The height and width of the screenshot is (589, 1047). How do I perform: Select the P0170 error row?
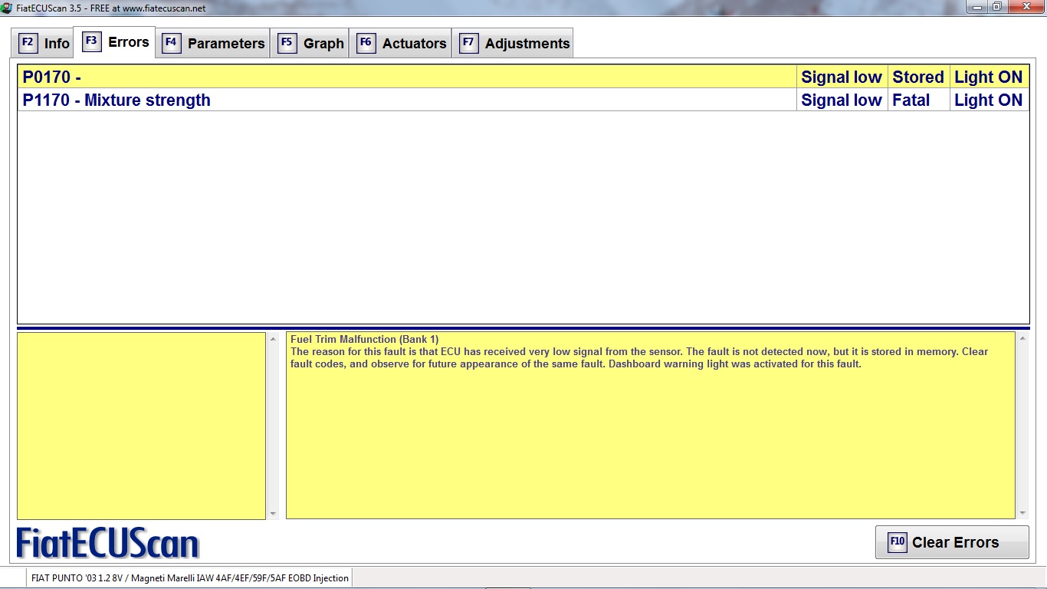(x=406, y=77)
